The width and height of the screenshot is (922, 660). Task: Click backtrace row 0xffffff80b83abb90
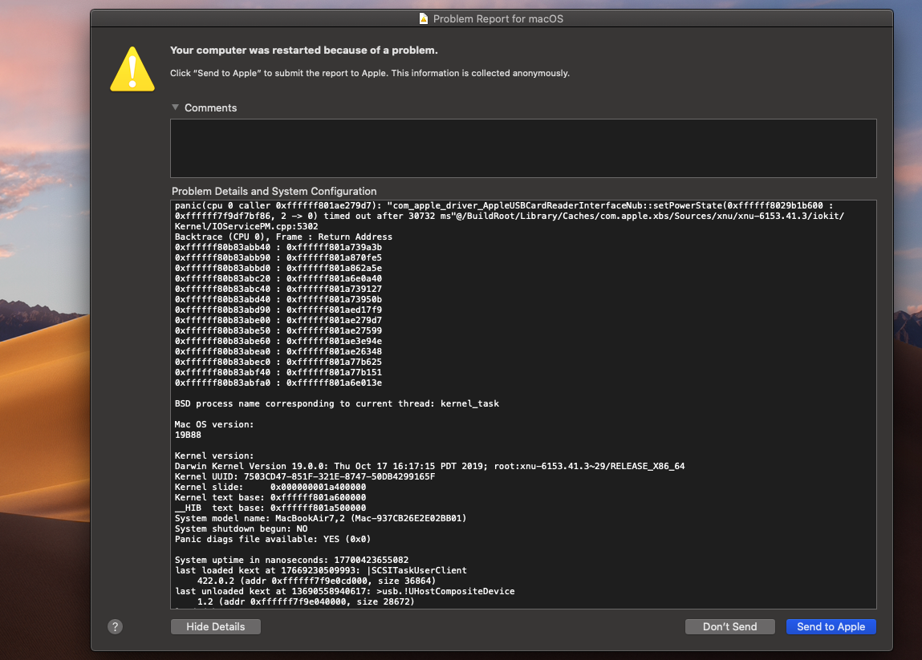pyautogui.click(x=278, y=257)
